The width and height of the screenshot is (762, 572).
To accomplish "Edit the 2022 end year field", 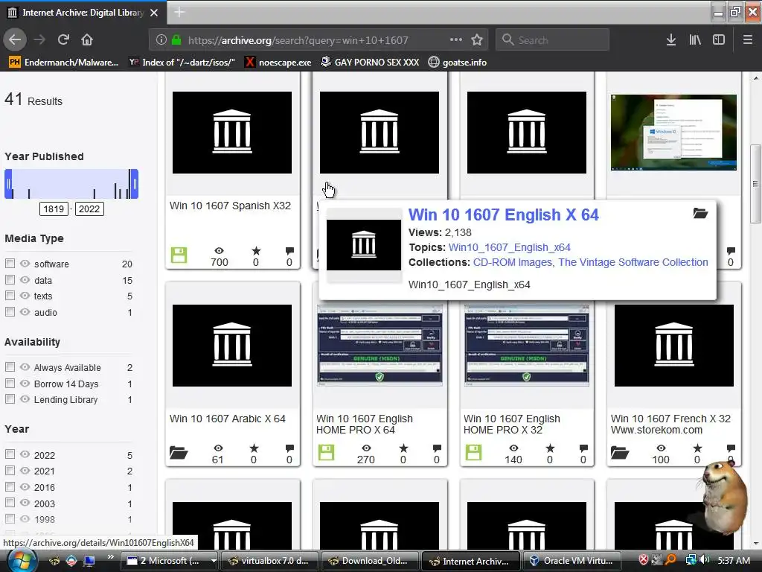I will (89, 209).
